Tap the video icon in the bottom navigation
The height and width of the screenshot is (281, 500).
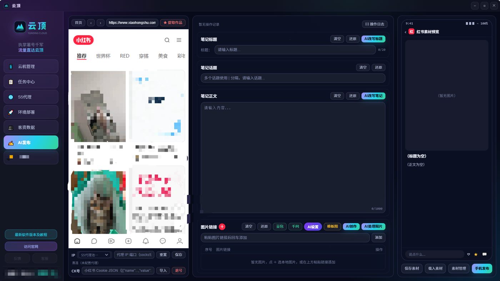[x=111, y=241]
